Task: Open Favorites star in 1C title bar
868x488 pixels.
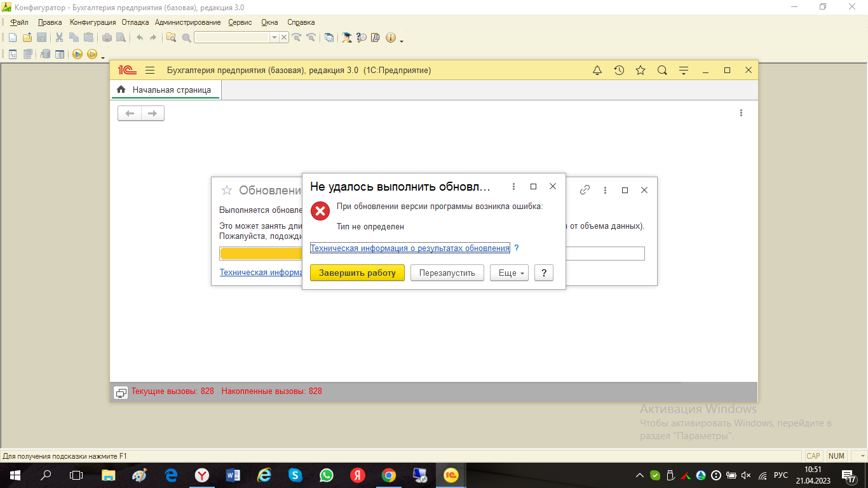Action: point(641,71)
